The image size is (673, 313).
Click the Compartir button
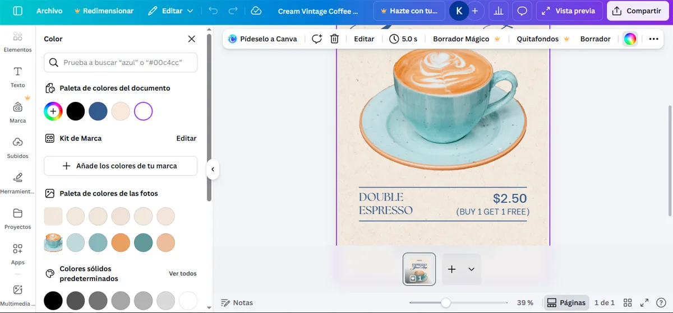click(638, 11)
